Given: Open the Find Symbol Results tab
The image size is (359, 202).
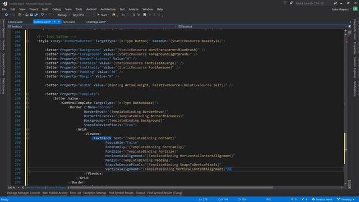Looking at the screenshot, I should click(x=121, y=193).
